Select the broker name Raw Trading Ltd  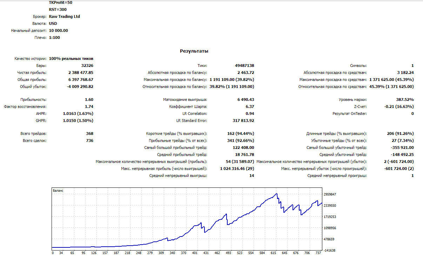tap(65, 16)
